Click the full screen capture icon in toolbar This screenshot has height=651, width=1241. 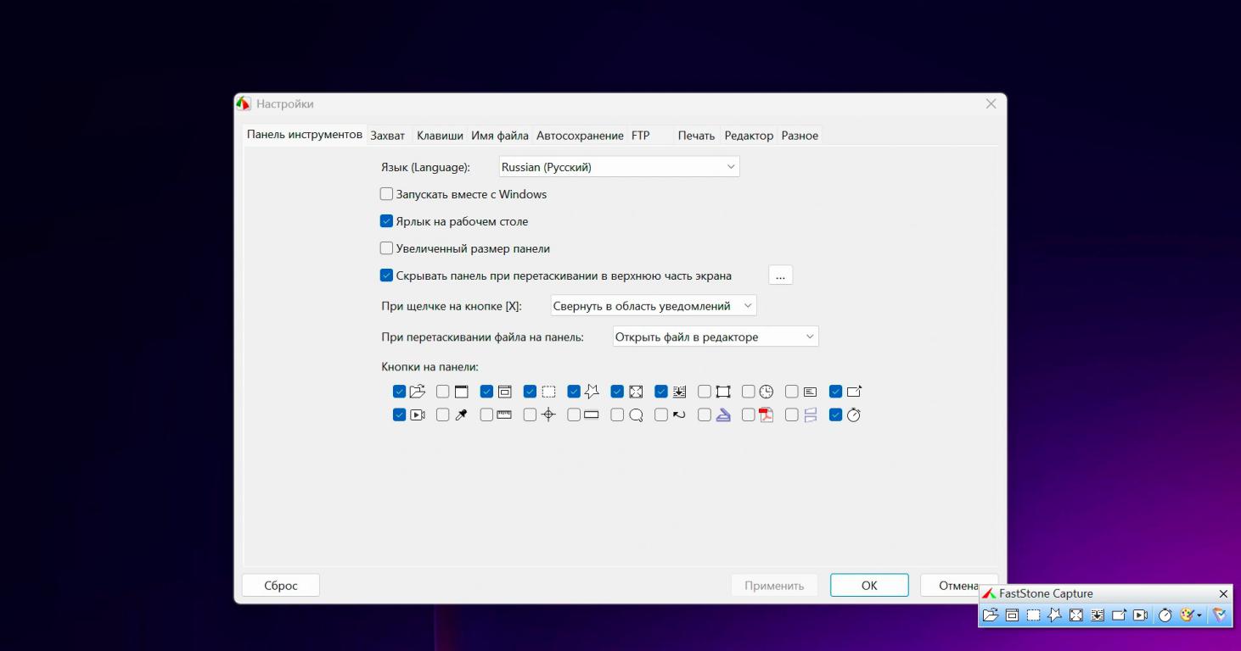point(1075,615)
